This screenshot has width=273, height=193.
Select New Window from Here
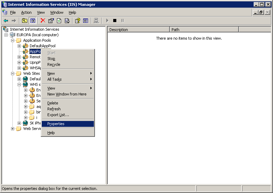pos(68,94)
